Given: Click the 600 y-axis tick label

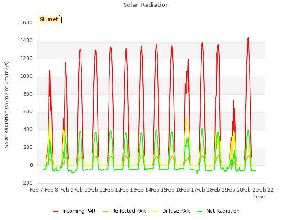Looking at the screenshot, I should (x=28, y=112).
